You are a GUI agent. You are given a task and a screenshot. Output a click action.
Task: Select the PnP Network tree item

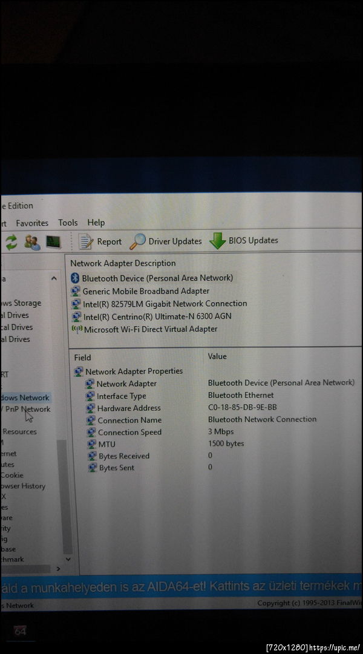27,409
